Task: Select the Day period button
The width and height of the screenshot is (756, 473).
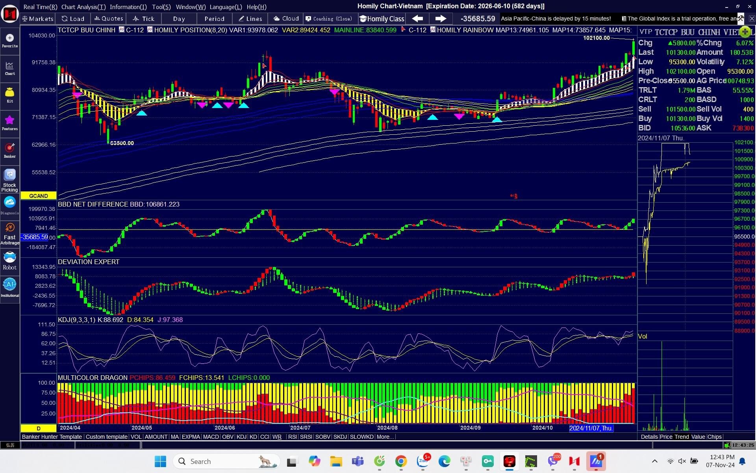Action: coord(179,19)
